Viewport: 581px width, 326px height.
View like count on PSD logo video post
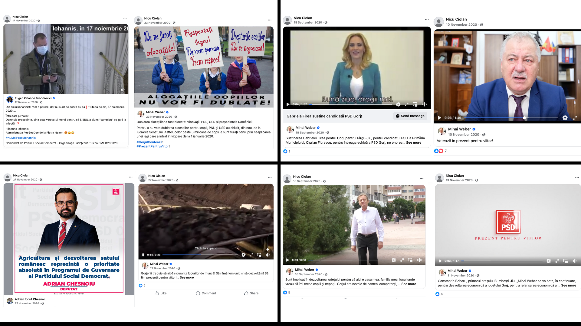click(x=439, y=294)
